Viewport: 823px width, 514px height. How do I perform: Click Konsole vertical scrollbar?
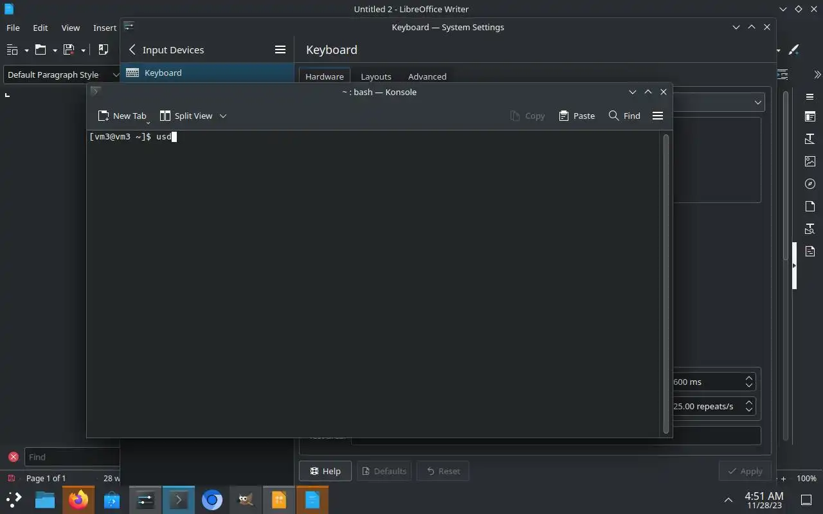coord(665,283)
